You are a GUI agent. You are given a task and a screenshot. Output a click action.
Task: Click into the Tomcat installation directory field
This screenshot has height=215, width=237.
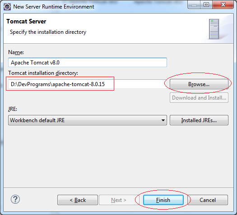pyautogui.click(x=88, y=84)
